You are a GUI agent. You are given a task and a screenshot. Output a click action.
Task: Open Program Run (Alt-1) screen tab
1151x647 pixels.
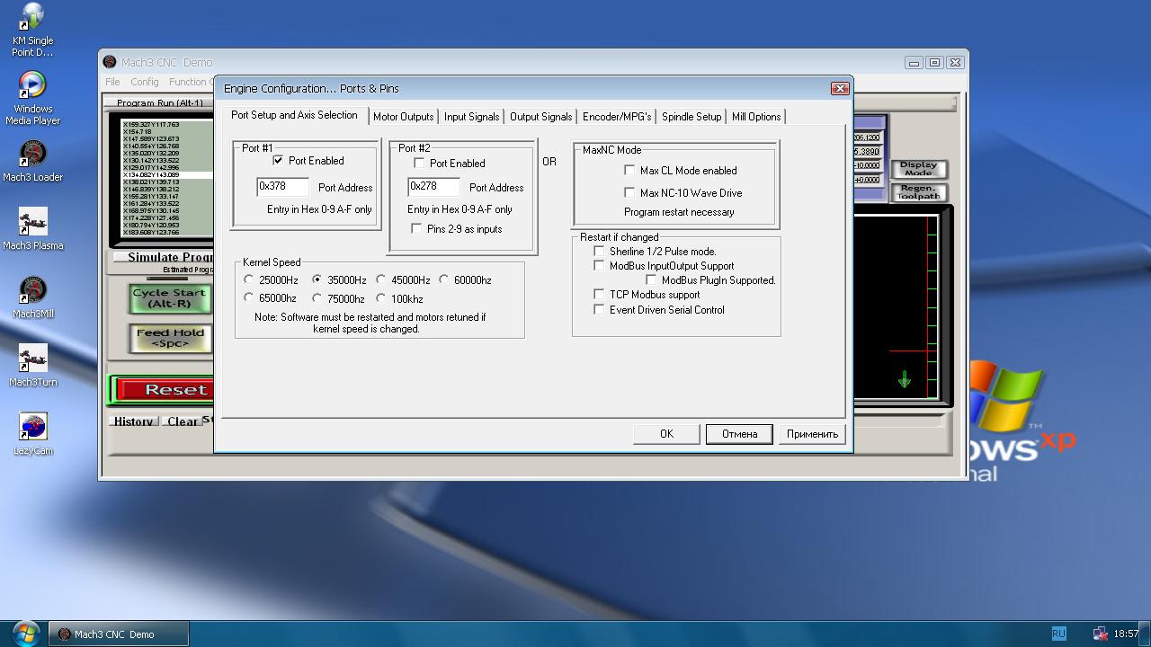[160, 102]
